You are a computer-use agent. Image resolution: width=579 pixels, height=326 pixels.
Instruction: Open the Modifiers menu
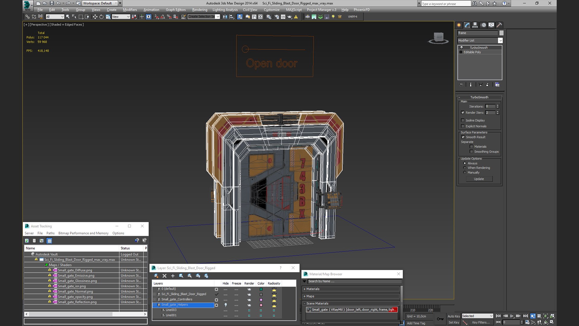130,10
